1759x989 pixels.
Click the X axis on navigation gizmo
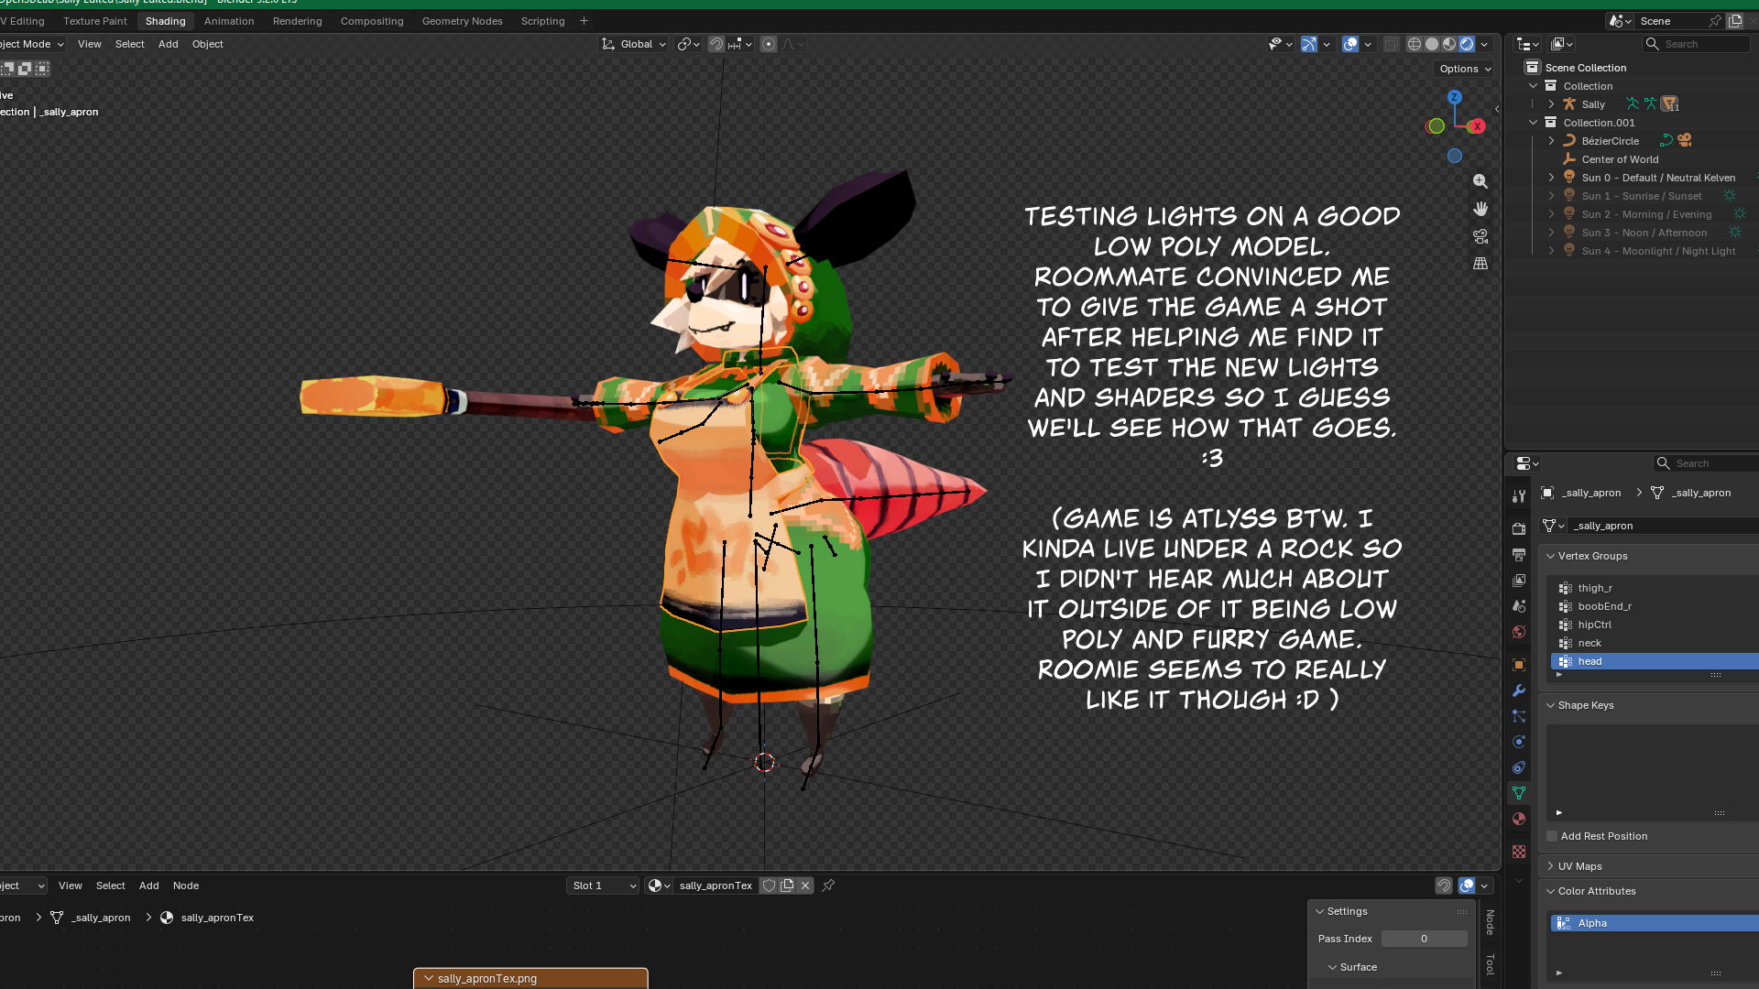(1477, 126)
